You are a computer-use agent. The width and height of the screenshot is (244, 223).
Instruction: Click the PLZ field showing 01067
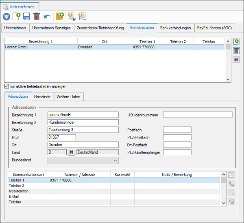tap(62, 137)
